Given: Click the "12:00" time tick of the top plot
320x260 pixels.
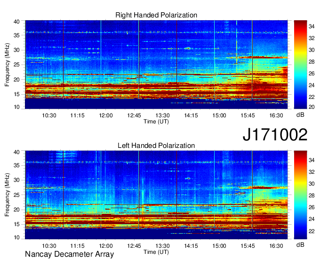Looking at the screenshot, I should (x=106, y=115).
